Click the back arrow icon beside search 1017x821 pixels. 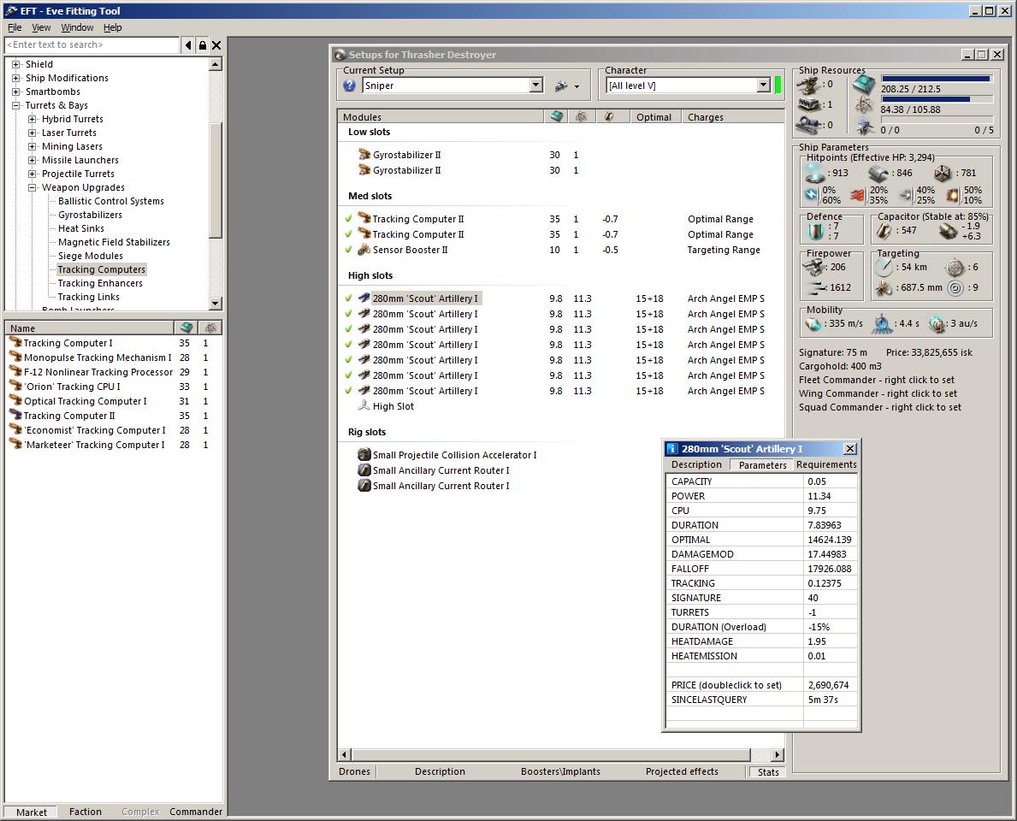[x=188, y=45]
